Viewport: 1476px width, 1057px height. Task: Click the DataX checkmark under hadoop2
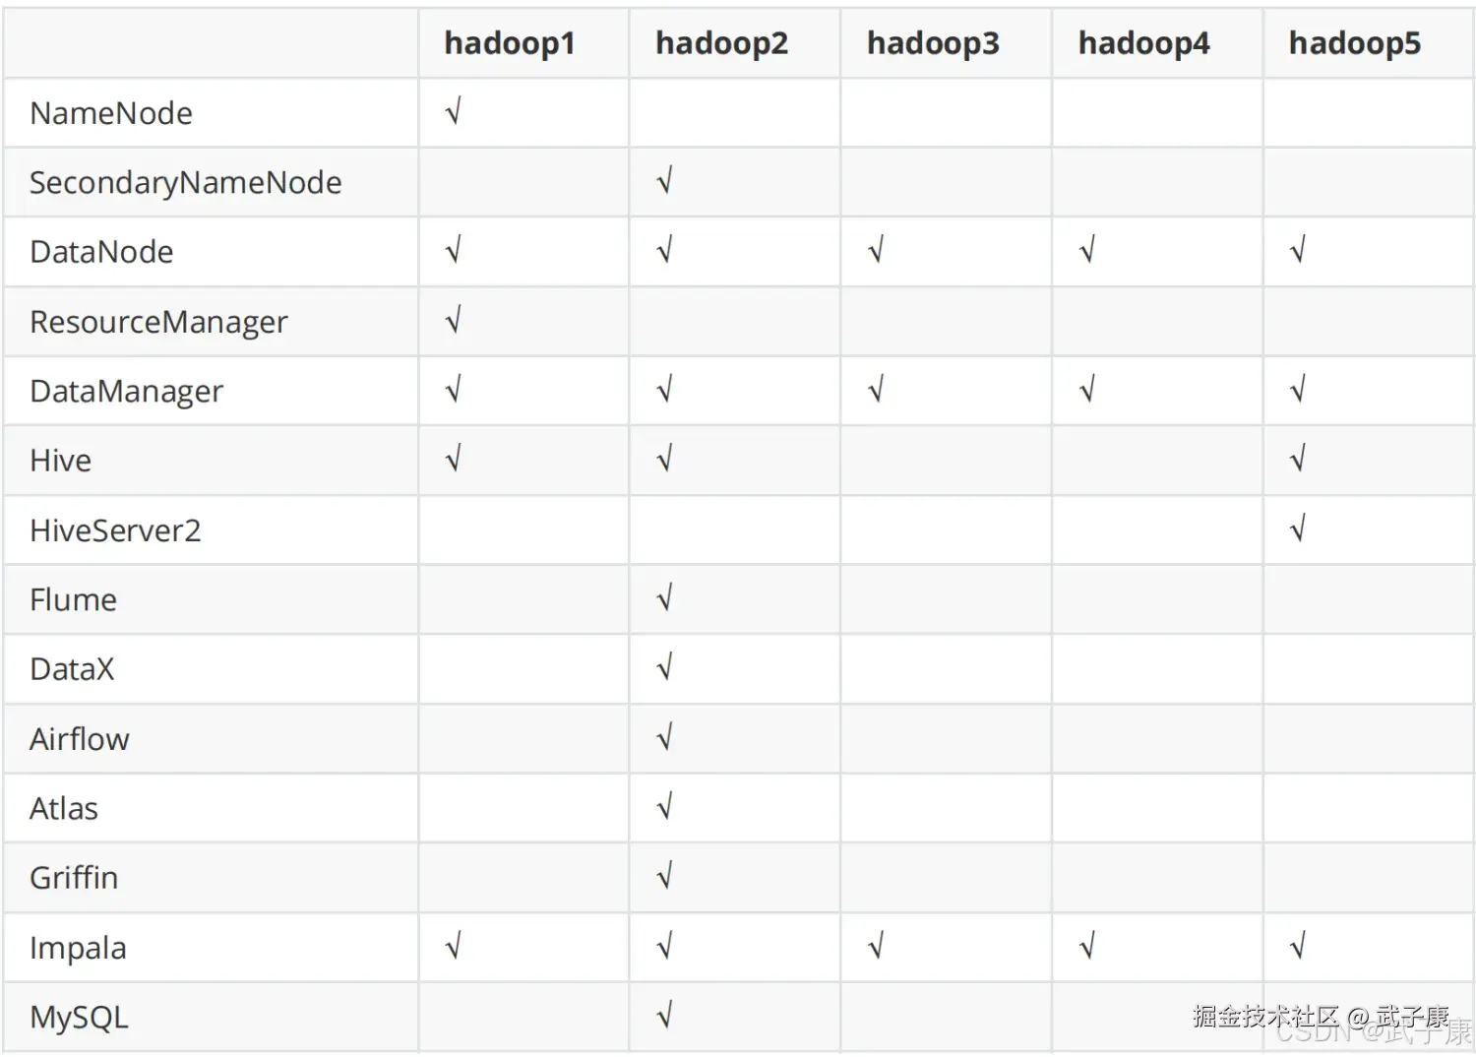[665, 668]
